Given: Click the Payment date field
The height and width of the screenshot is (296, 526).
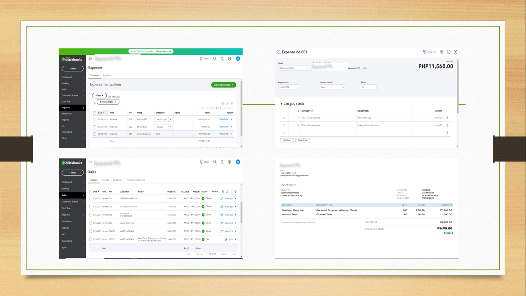Looking at the screenshot, I should 289,87.
